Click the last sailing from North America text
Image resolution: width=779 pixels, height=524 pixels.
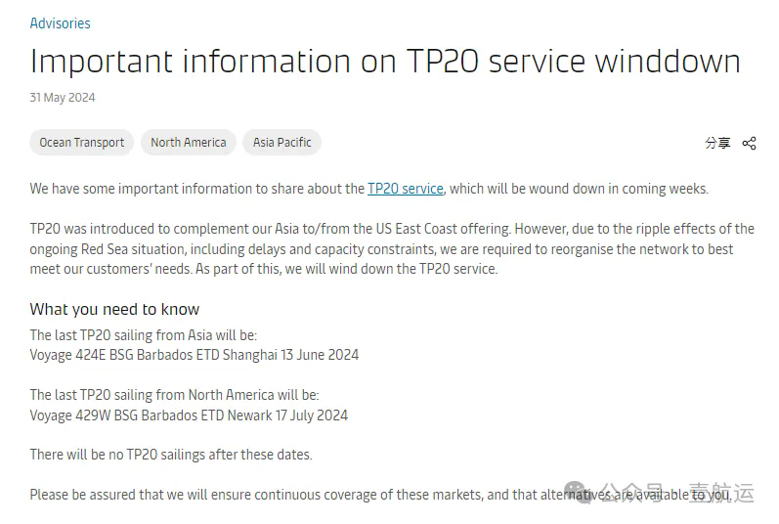174,395
